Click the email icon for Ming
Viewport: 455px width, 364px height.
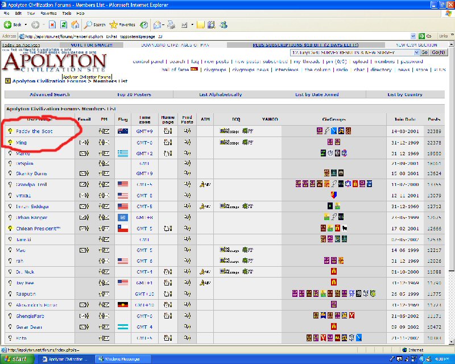pyautogui.click(x=84, y=142)
